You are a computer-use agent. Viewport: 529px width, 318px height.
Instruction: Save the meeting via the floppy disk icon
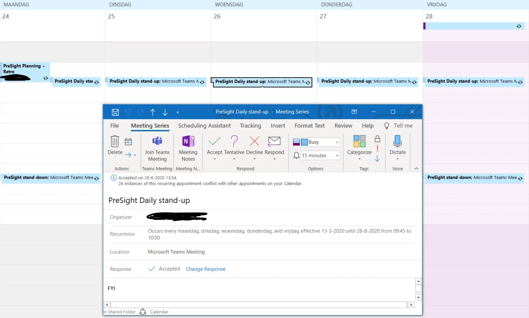(115, 112)
